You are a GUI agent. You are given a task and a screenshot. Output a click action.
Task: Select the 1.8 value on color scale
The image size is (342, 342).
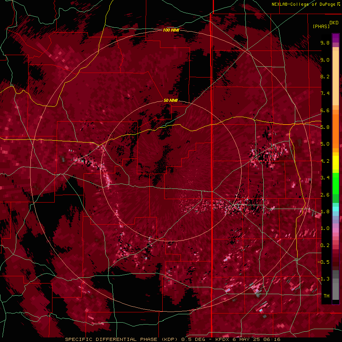325,212
